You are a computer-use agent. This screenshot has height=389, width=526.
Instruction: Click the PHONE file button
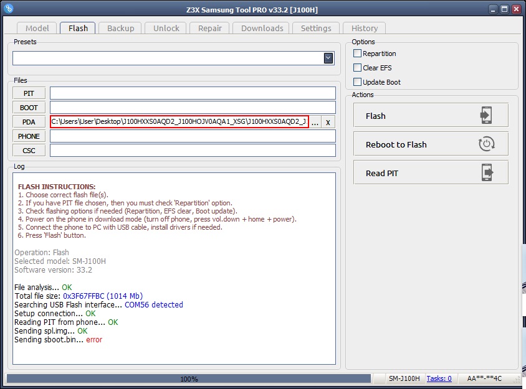pyautogui.click(x=29, y=136)
